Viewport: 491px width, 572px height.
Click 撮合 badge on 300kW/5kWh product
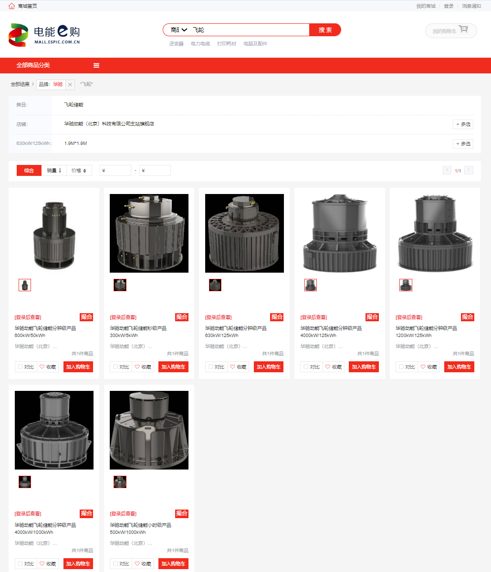[182, 317]
